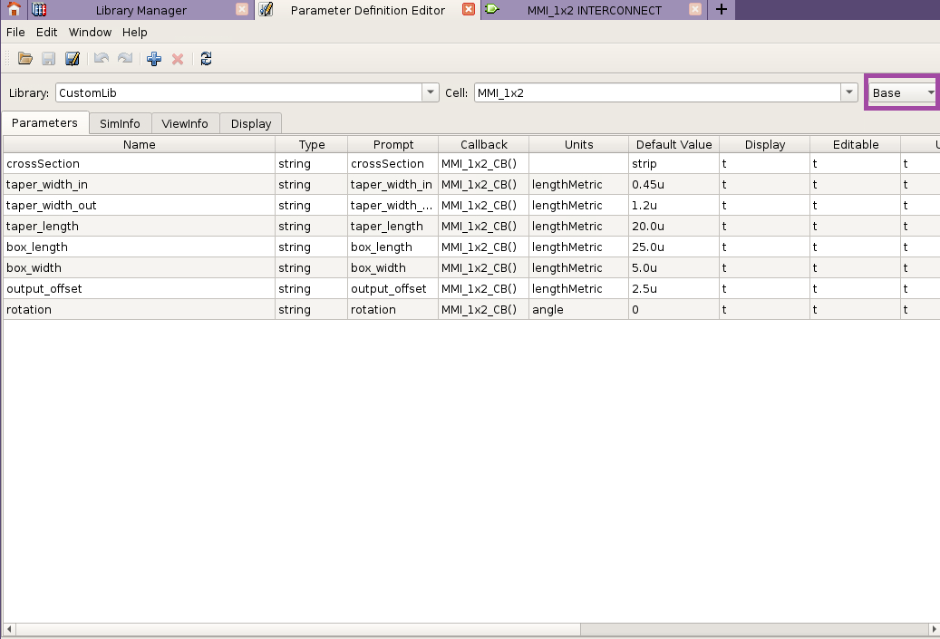Sort by the Name column header
The height and width of the screenshot is (639, 940).
tap(139, 144)
